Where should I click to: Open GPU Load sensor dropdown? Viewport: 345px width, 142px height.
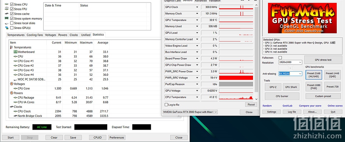point(197,33)
